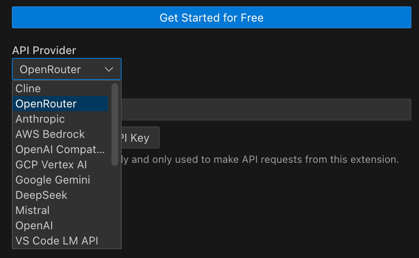Open the API Provider OpenRouter dropdown
The image size is (419, 258).
pyautogui.click(x=67, y=69)
